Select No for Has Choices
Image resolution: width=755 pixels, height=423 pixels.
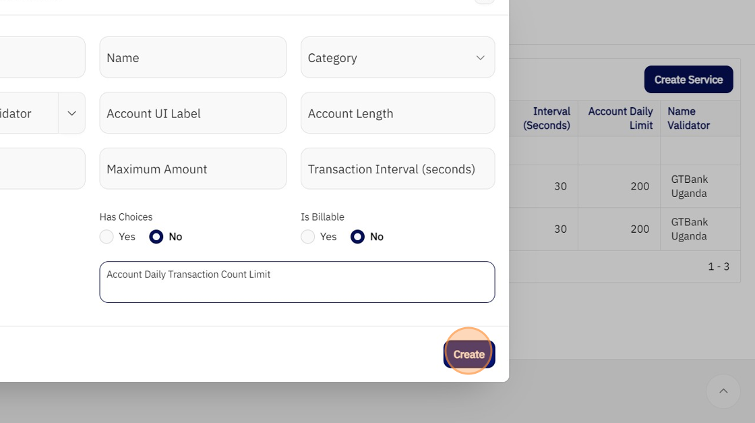[x=156, y=237]
